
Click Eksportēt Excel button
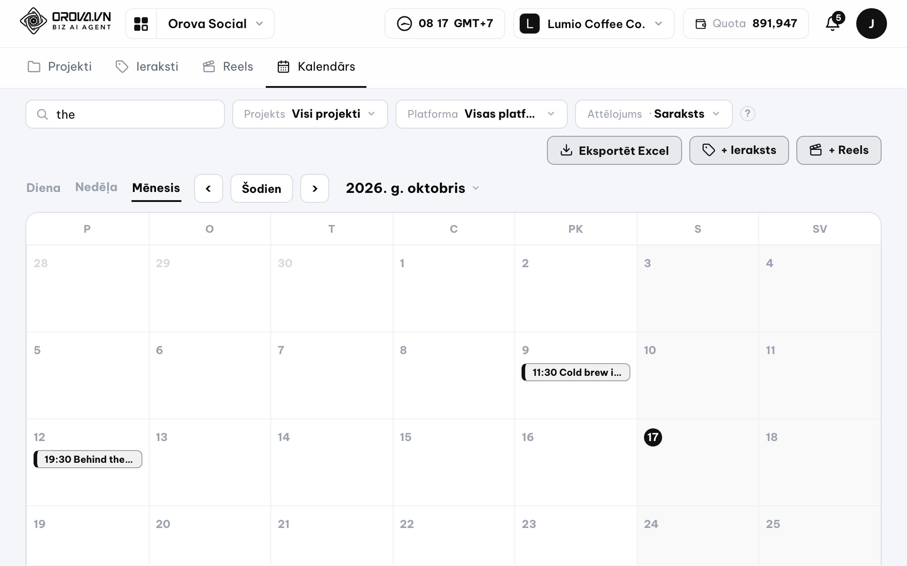tap(614, 150)
